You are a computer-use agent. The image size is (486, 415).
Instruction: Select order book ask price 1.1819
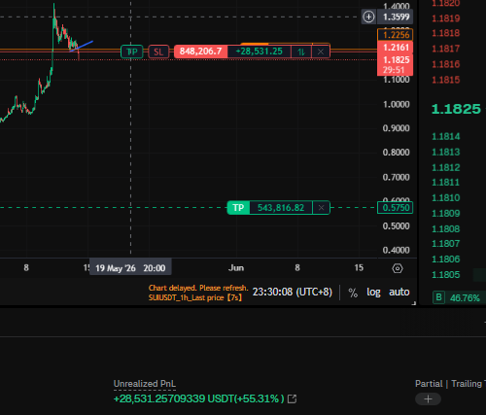click(446, 18)
